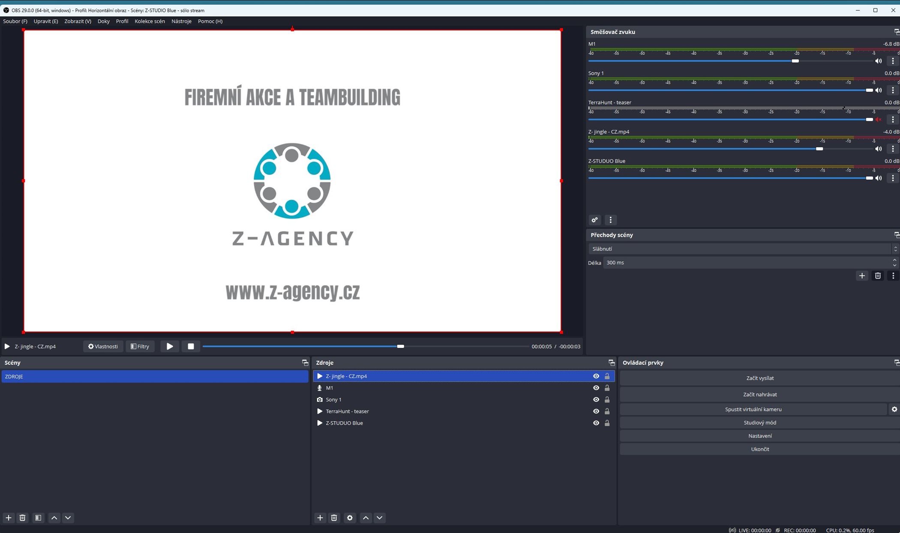Stop playback of Z-jingle - CZ.mp4
The height and width of the screenshot is (533, 900).
[x=190, y=346]
